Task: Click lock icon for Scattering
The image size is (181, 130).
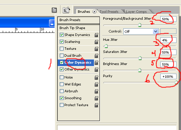Action: pos(96,42)
